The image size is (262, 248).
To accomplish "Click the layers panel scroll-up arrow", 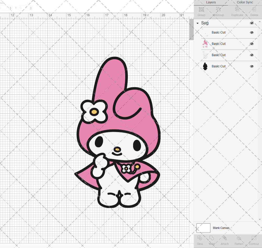I will point(260,22).
